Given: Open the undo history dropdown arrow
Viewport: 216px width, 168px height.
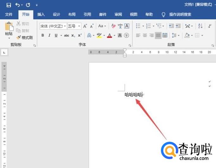Looking at the screenshot, I should click(x=22, y=5).
